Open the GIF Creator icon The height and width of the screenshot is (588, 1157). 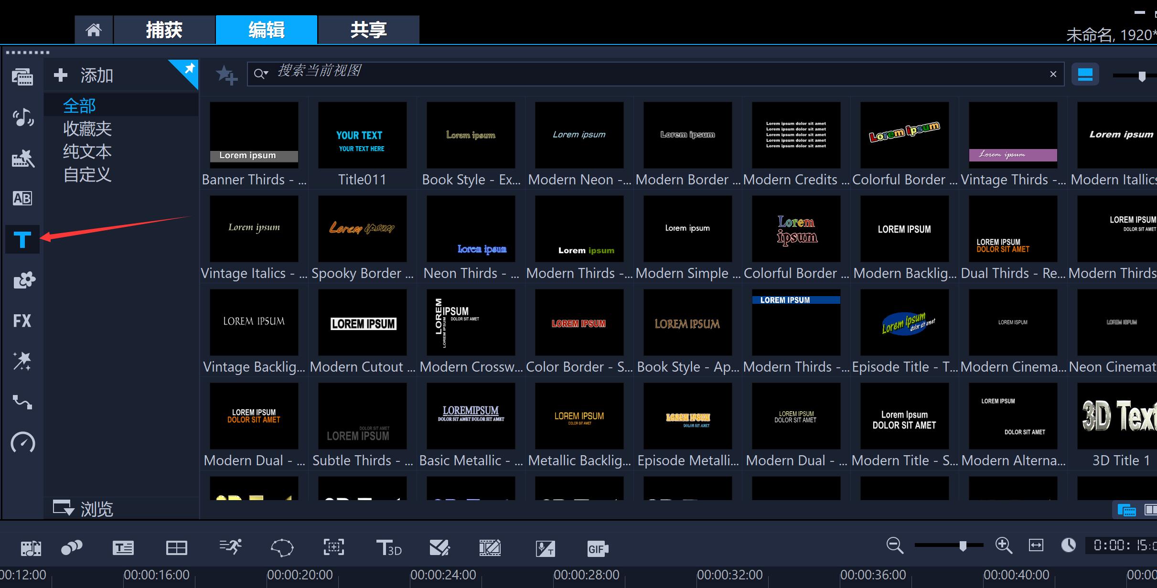click(x=597, y=548)
